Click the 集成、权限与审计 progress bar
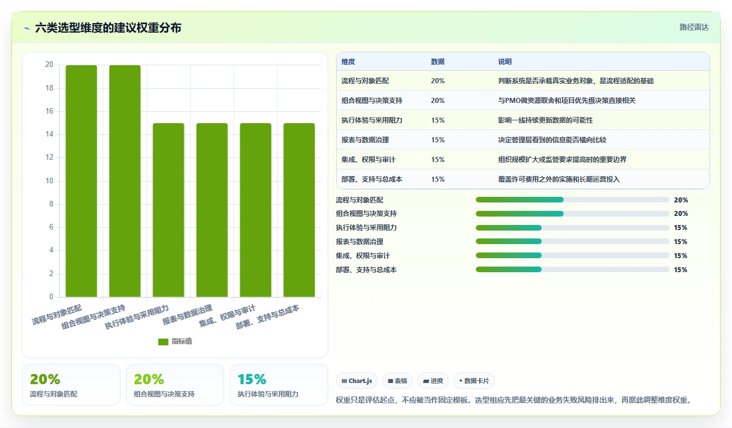This screenshot has width=732, height=428. click(x=573, y=256)
